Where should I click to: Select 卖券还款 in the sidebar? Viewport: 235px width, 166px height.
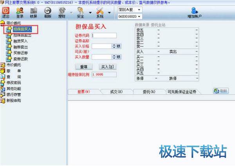point(20,59)
